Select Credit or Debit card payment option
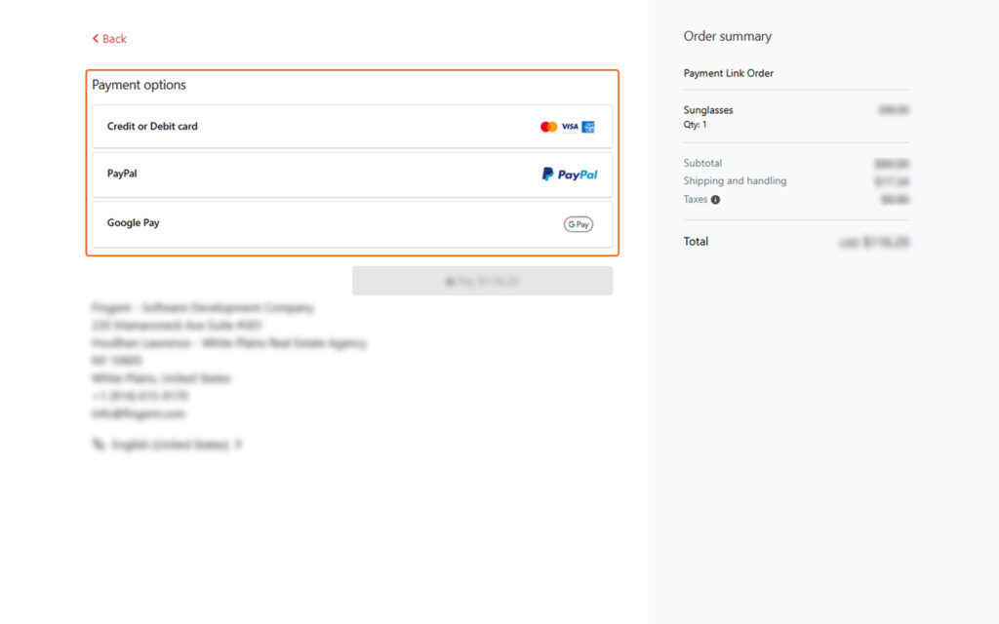The width and height of the screenshot is (999, 624). point(352,127)
